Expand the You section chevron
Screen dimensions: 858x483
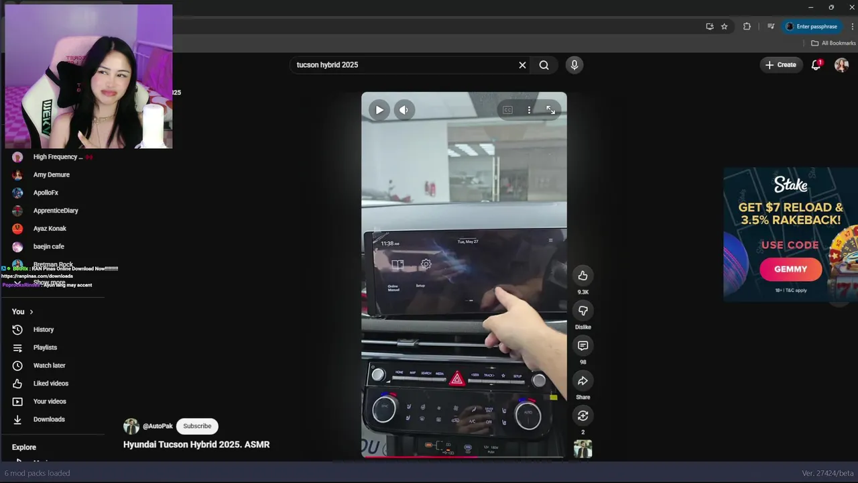coord(31,312)
